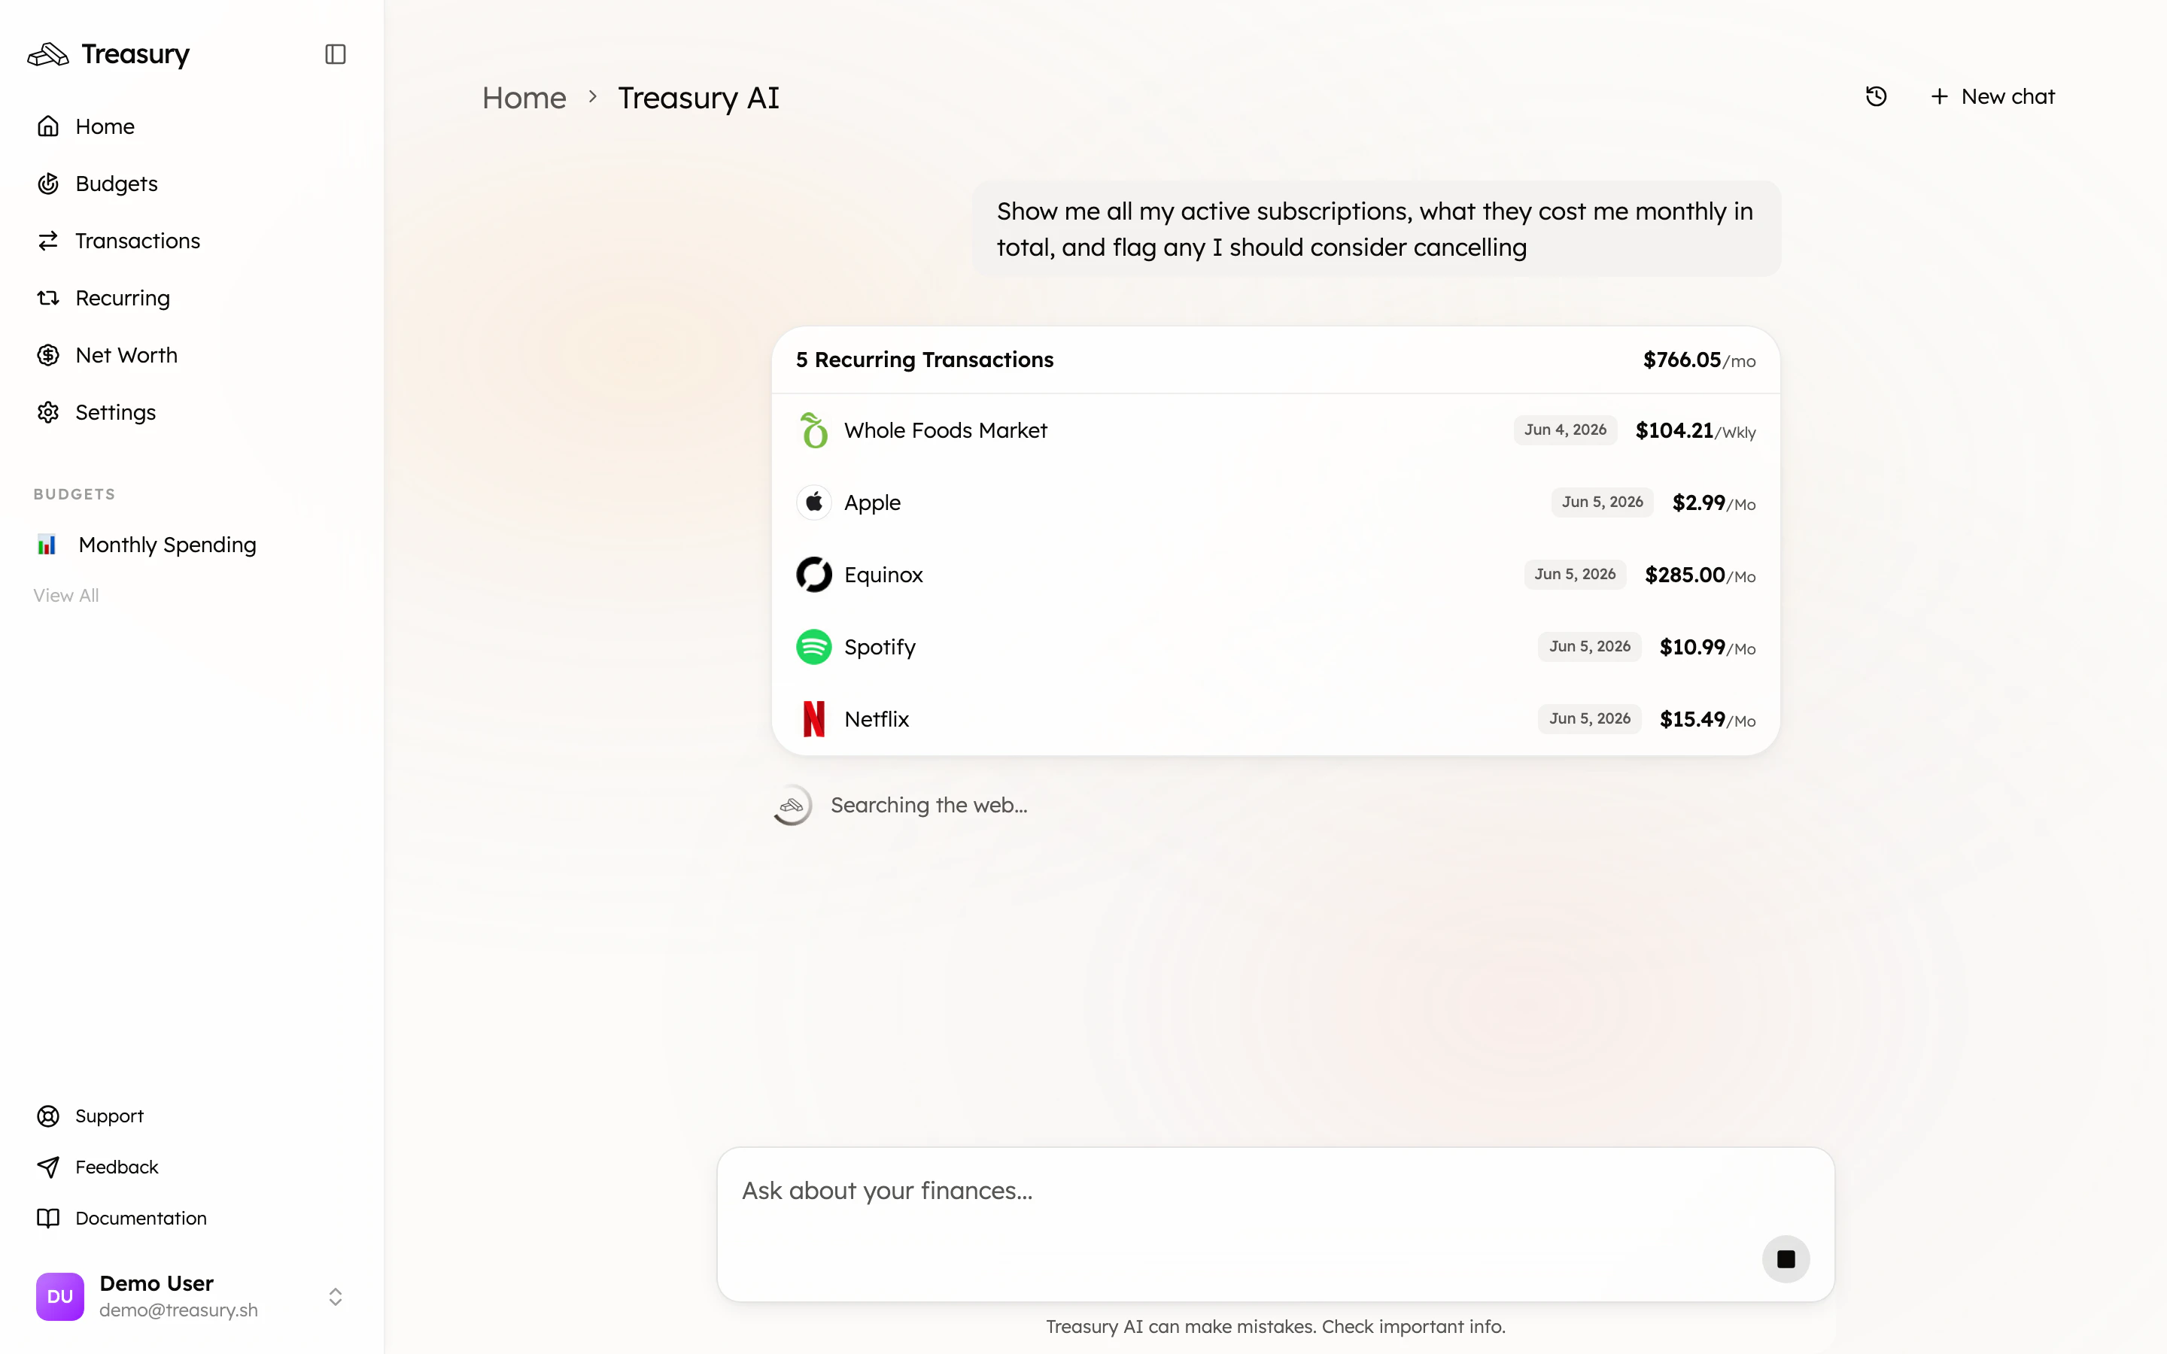
Task: Click the Jun 4, 2026 date badge
Action: [x=1565, y=431]
